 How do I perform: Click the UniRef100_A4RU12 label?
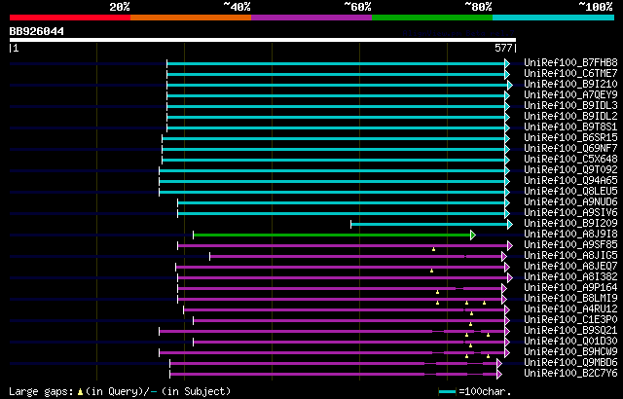570,309
